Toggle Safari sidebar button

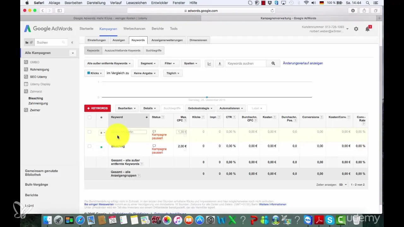59,10
